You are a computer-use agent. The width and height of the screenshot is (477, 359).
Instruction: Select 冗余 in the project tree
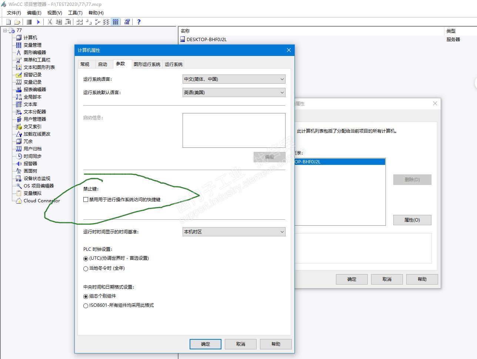click(28, 141)
